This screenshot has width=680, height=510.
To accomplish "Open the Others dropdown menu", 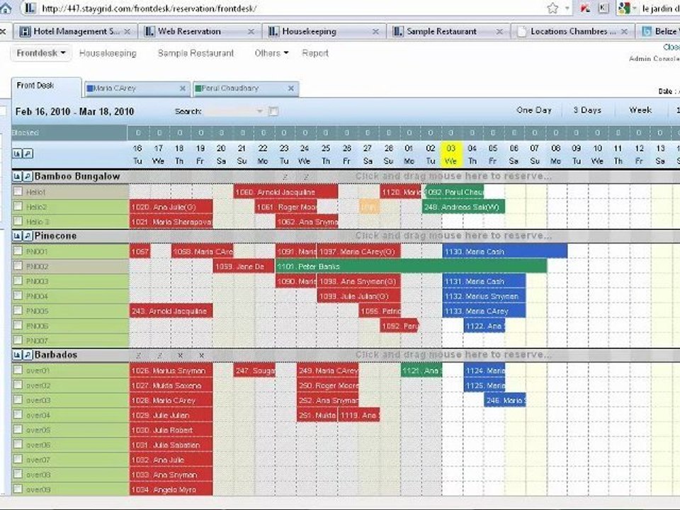I will click(271, 53).
